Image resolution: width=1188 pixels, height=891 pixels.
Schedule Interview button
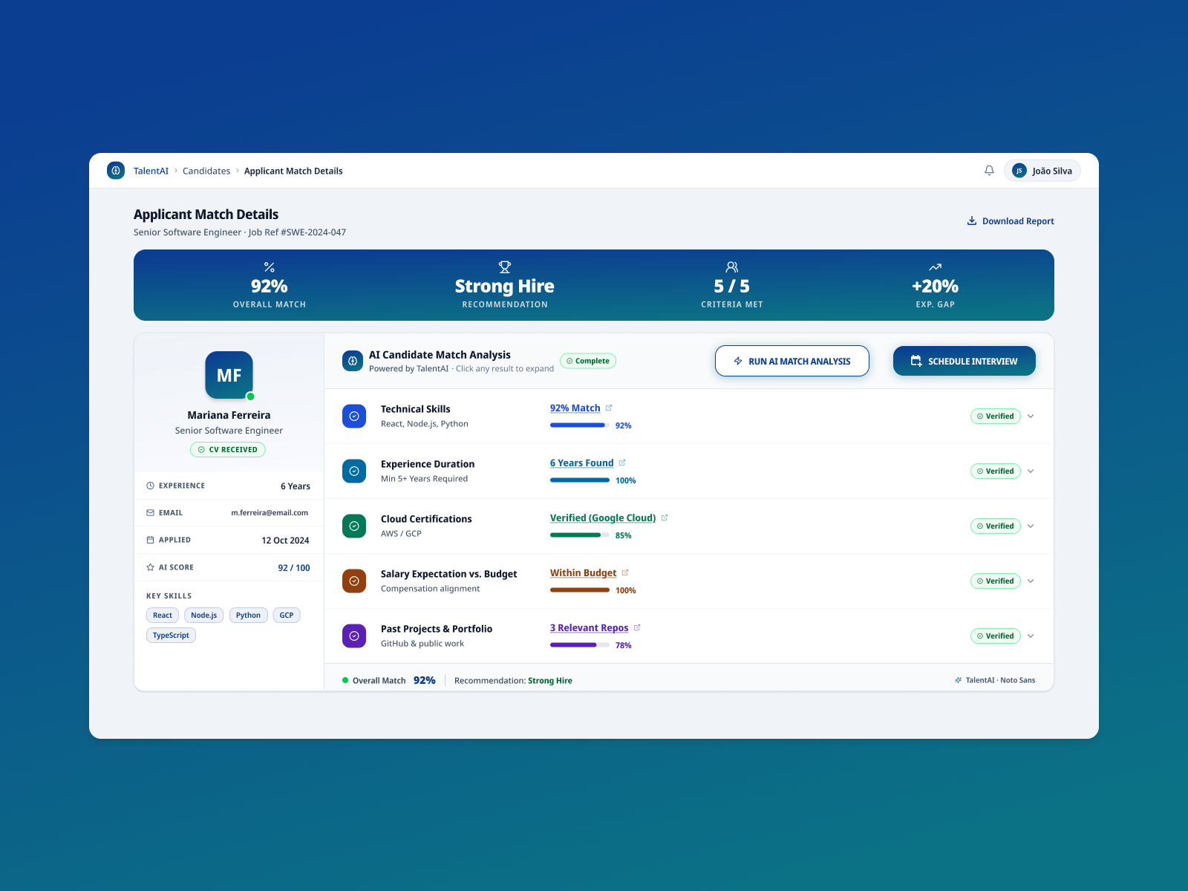point(965,361)
